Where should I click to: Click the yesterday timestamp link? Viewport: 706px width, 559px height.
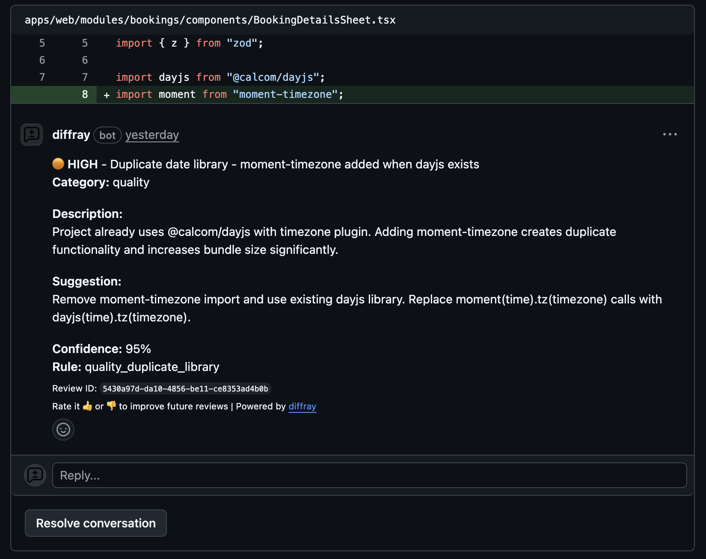coord(151,135)
